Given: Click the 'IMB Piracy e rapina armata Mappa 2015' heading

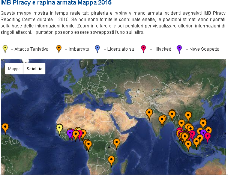Looking at the screenshot, I should [x=56, y=3].
